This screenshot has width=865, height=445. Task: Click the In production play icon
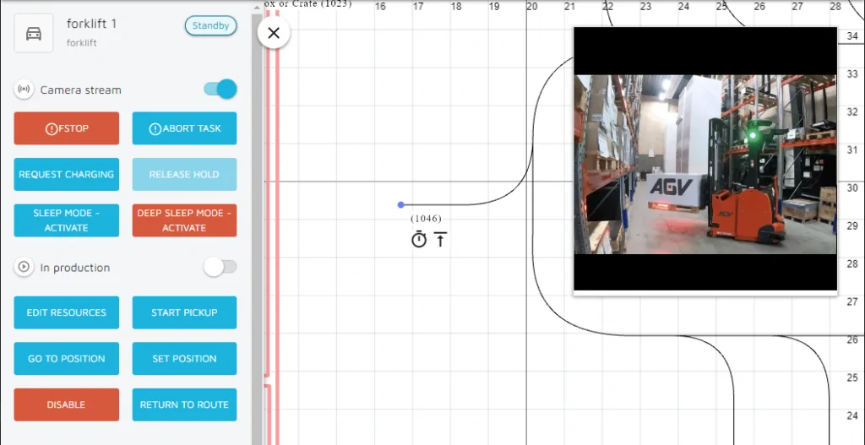click(24, 268)
